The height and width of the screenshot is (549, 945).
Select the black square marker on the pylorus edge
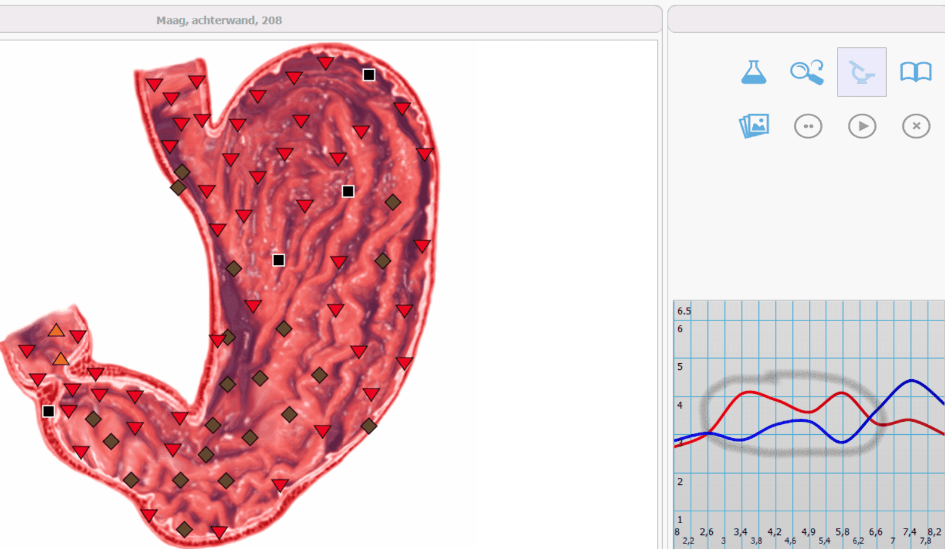click(x=48, y=411)
